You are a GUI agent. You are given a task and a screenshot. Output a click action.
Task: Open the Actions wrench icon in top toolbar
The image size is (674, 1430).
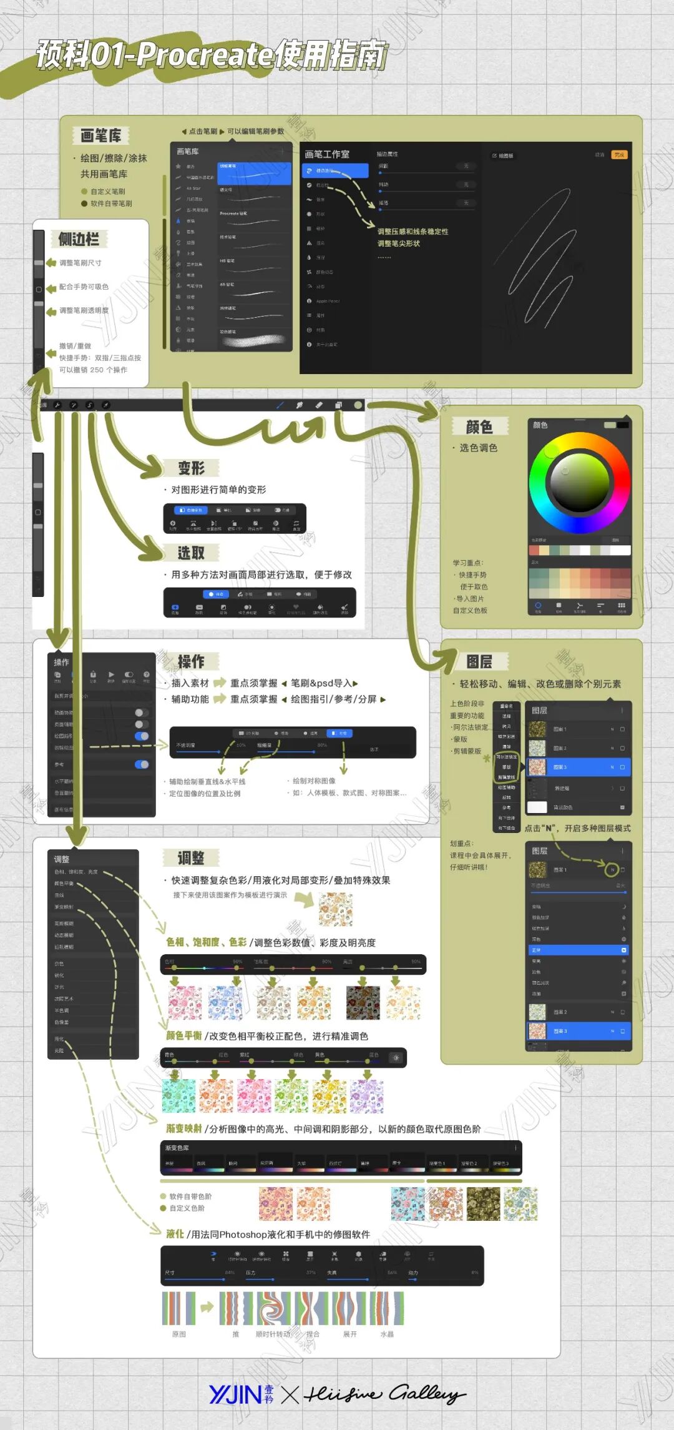(x=57, y=405)
